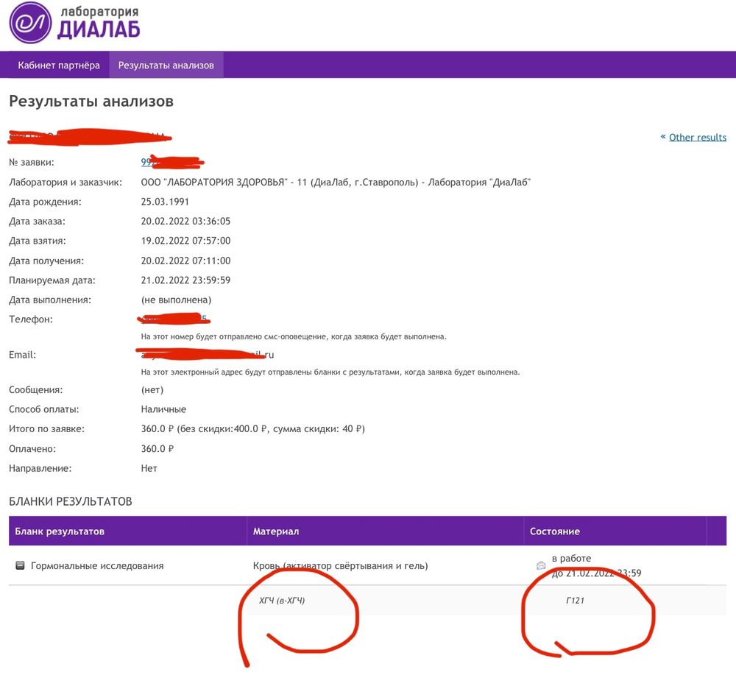736x675 pixels.
Task: Follow the Other results link
Action: [698, 137]
